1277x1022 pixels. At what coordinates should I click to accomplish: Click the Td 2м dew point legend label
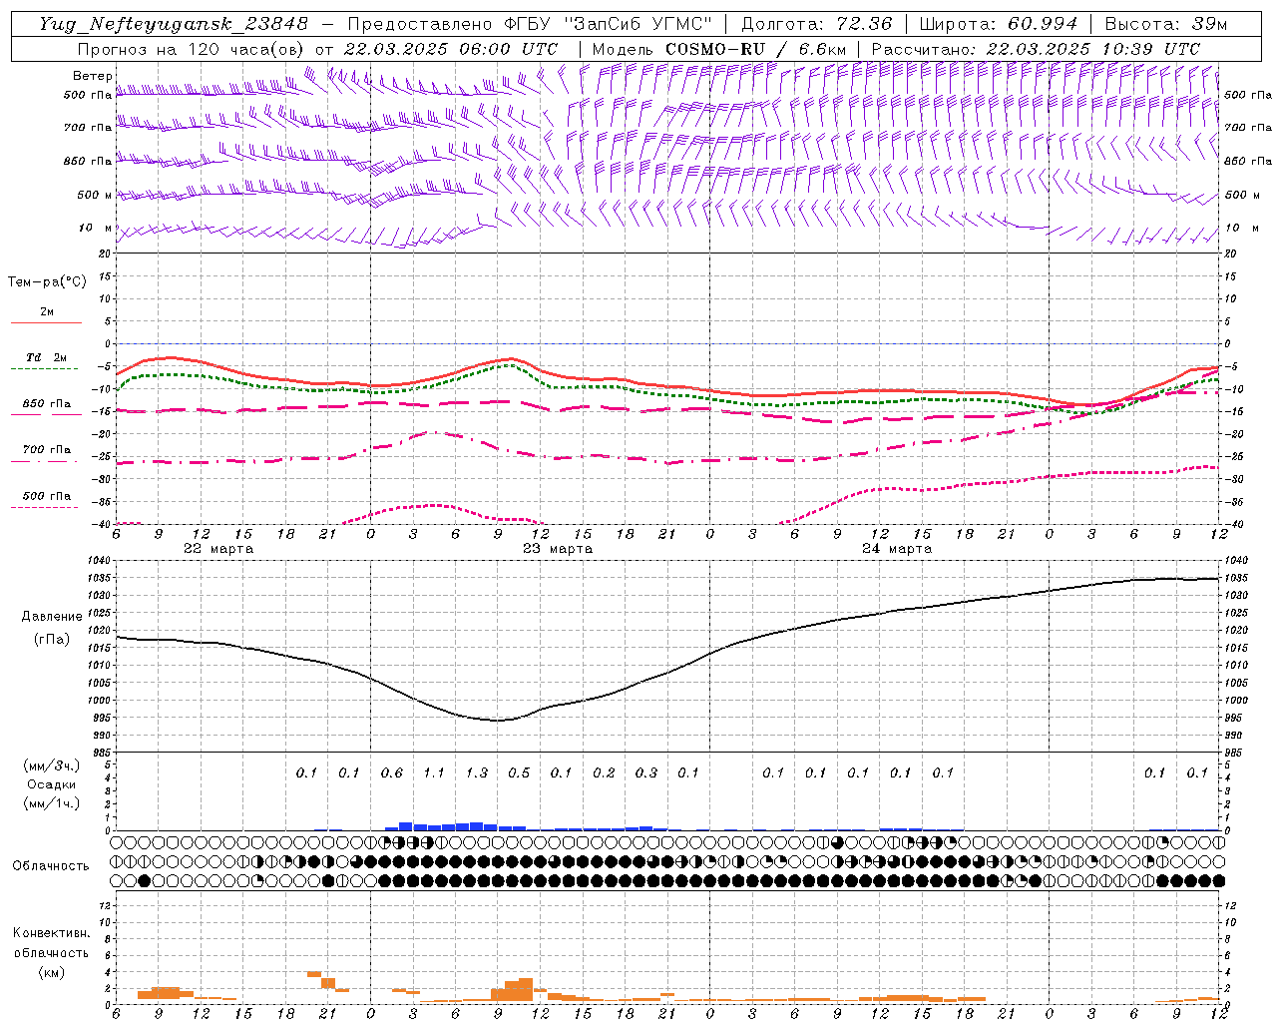(x=46, y=357)
